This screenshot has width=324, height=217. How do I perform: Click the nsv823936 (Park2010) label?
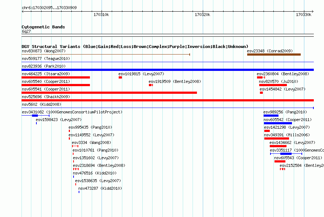pyautogui.click(x=44, y=66)
